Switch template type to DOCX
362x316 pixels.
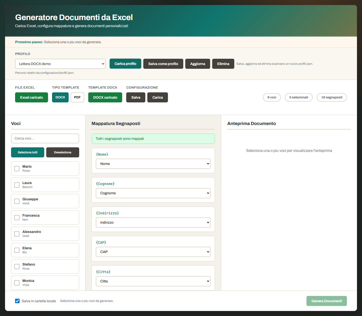[x=60, y=97]
